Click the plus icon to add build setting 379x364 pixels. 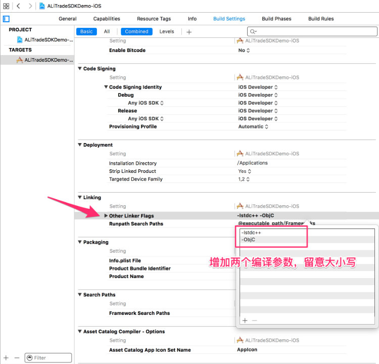point(189,32)
